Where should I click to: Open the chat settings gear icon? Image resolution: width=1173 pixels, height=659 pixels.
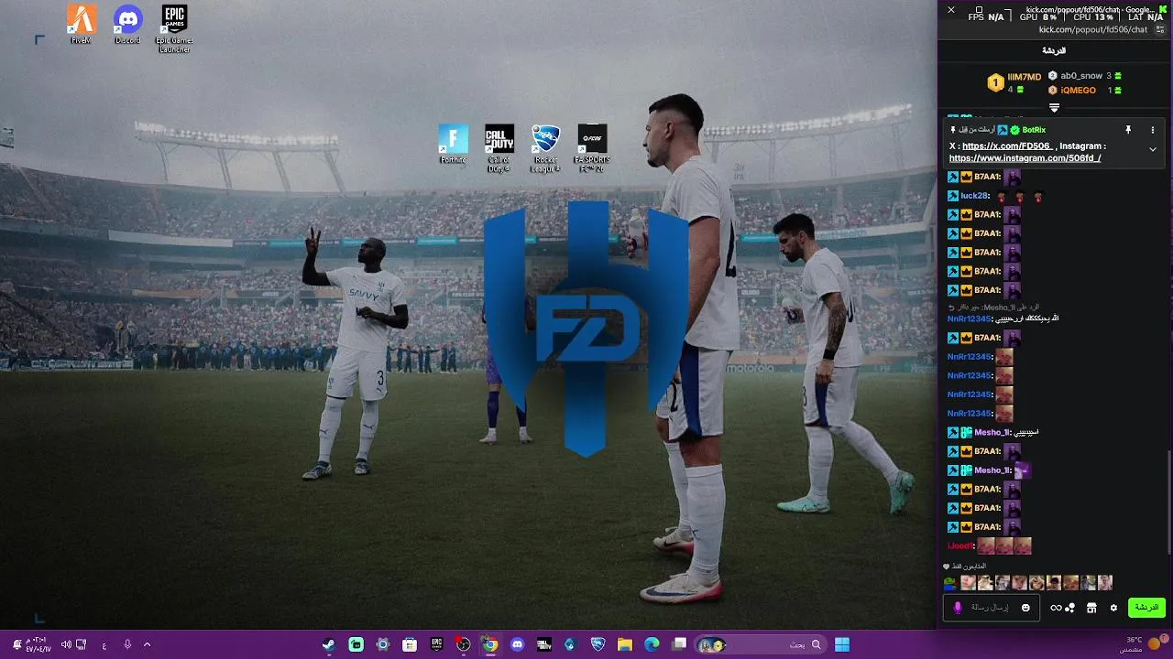[1113, 608]
